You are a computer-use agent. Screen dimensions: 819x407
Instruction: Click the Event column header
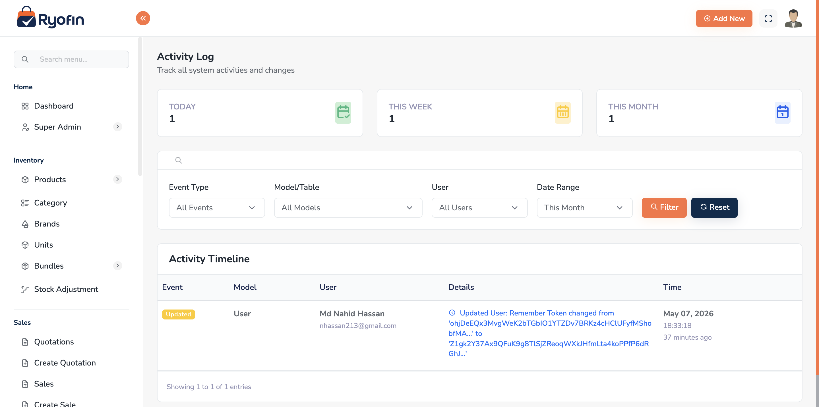point(172,287)
